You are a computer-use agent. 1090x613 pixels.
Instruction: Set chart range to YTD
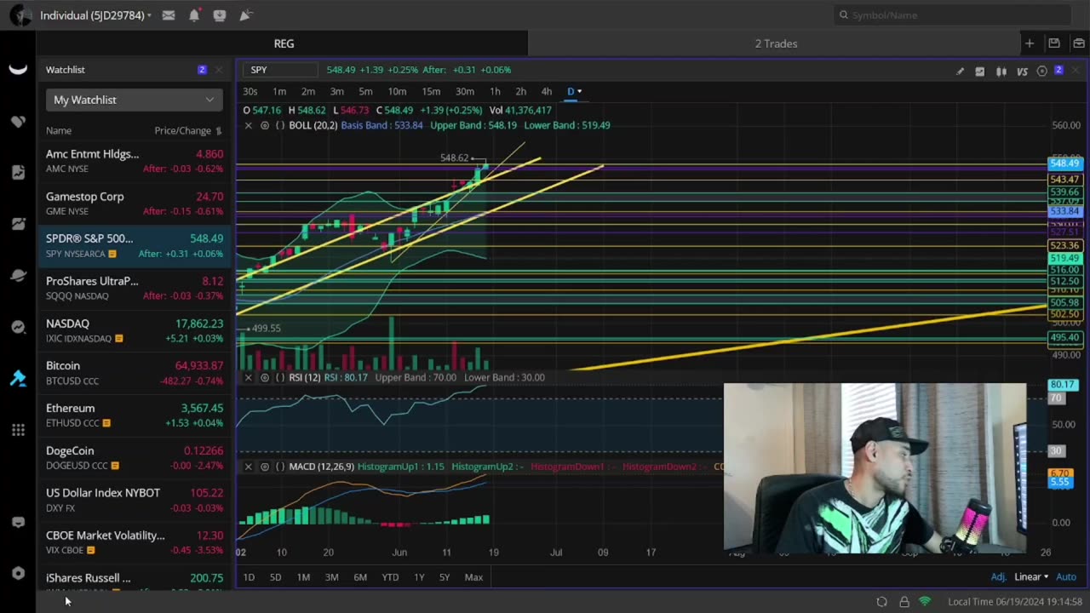point(390,577)
